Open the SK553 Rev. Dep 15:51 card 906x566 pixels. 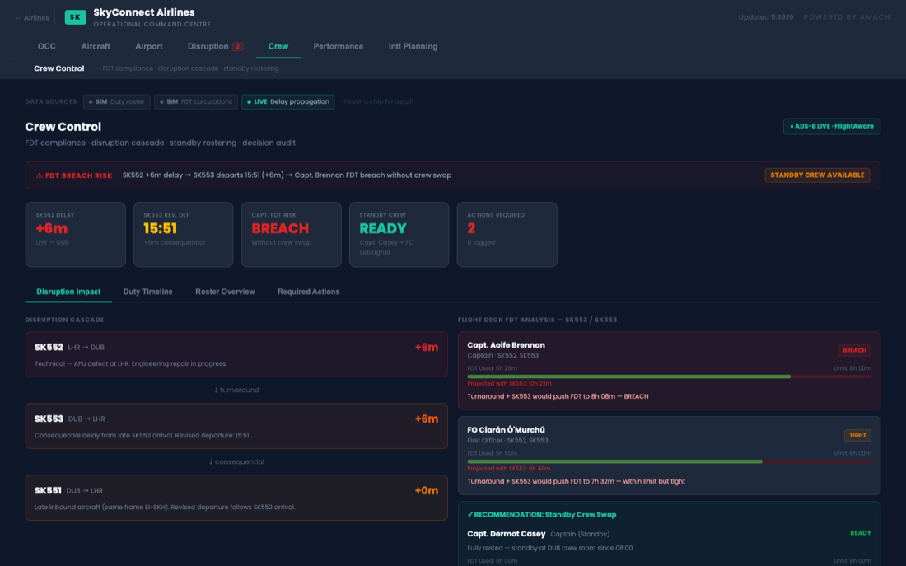[x=183, y=234]
